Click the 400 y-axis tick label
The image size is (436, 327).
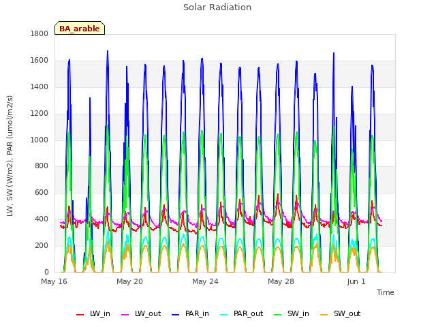point(42,219)
